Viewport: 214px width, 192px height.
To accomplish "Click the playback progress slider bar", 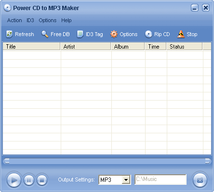I will coord(107,161).
